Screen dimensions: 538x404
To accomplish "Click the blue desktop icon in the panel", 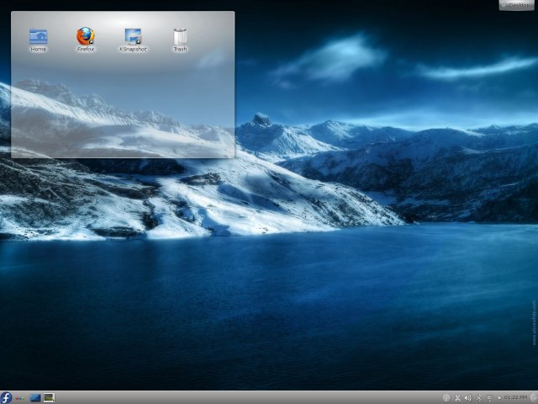I will (x=35, y=398).
